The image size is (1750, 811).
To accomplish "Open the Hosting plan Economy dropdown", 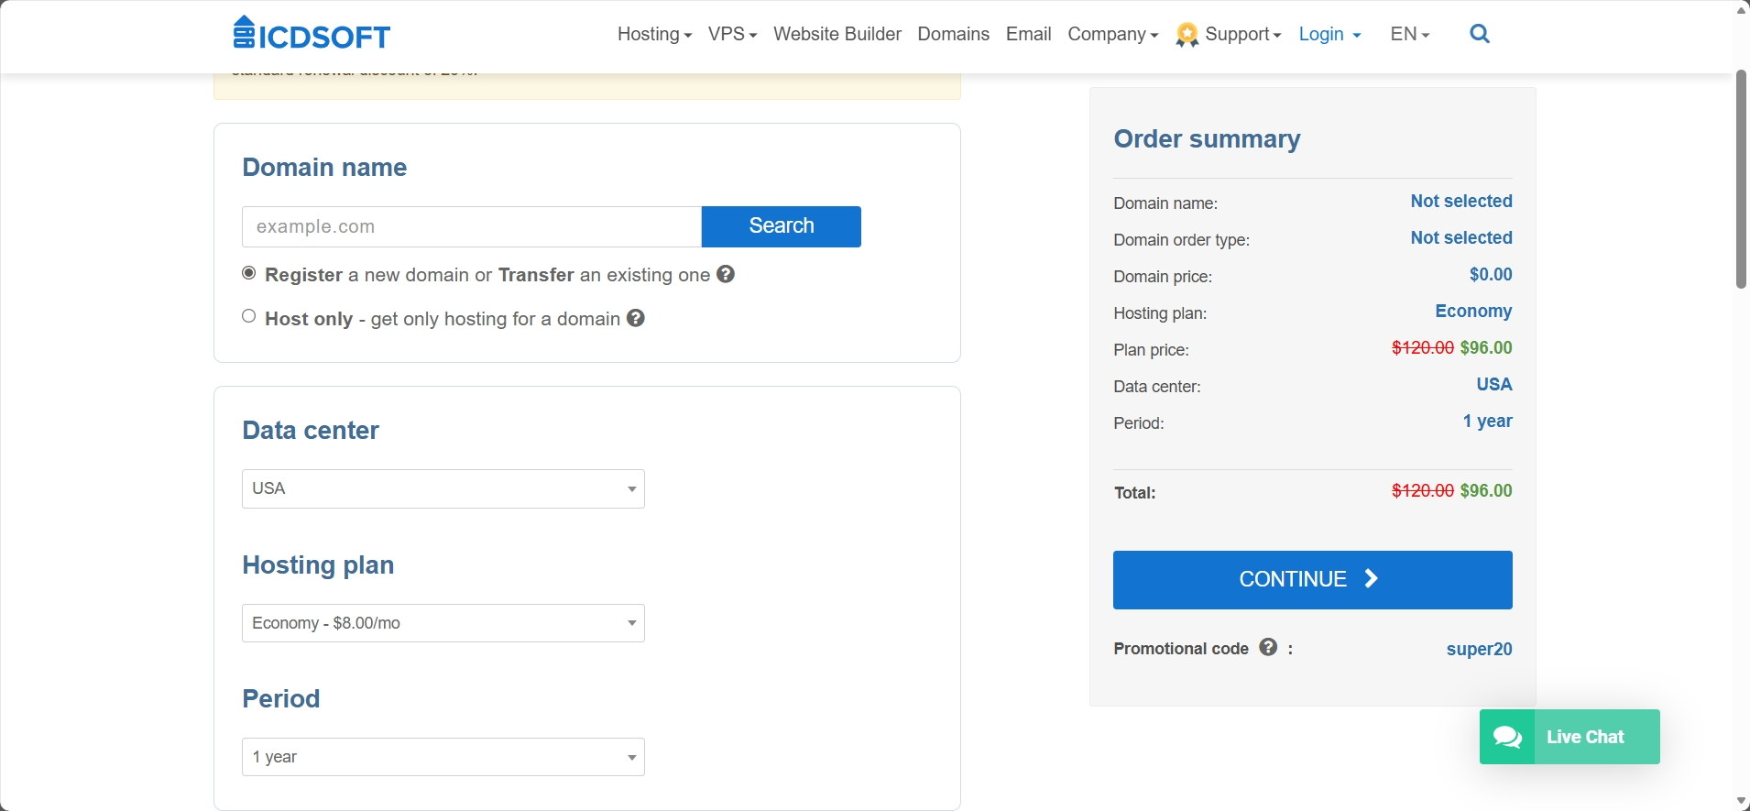I will pos(443,623).
